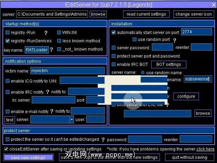The width and height of the screenshot is (217, 163).
Task: Enable ICQ notify to UIN checkbox
Action: (x=7, y=81)
